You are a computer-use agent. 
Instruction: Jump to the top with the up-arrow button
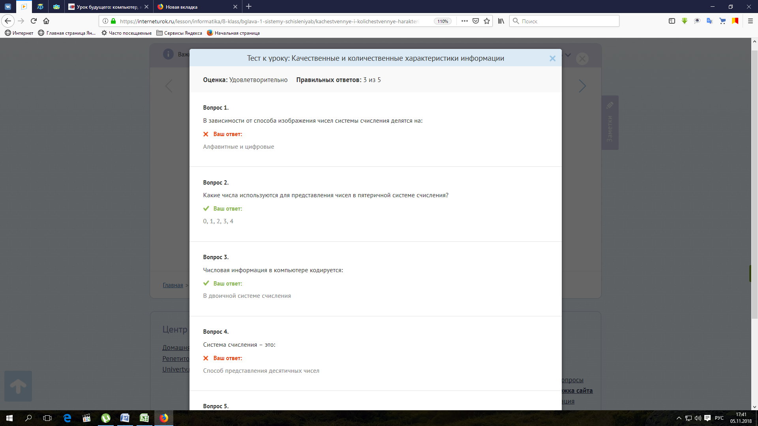coord(18,386)
